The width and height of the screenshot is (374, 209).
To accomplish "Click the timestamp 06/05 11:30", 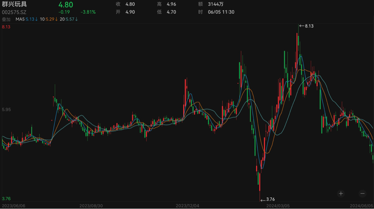I will (x=221, y=12).
